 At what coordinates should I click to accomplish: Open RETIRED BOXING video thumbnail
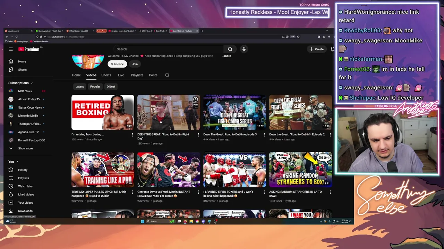[x=103, y=112]
